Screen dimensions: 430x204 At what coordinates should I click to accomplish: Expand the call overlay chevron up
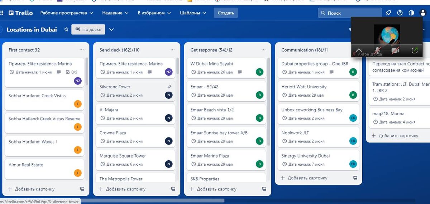(x=358, y=50)
